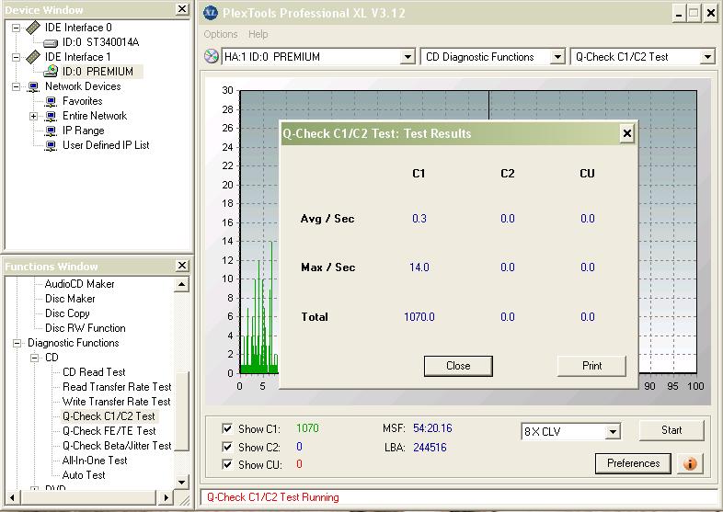The image size is (723, 512).
Task: Toggle the Show C2 checkbox
Action: [x=227, y=447]
